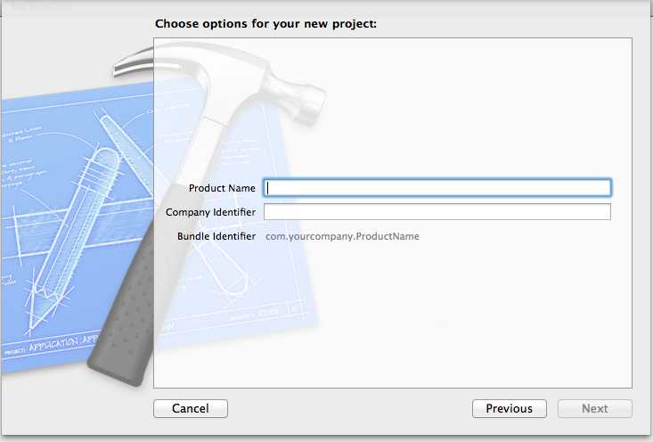Screen dimensions: 653x442
Task: Click the Bundle Identifier label
Action: [x=216, y=236]
